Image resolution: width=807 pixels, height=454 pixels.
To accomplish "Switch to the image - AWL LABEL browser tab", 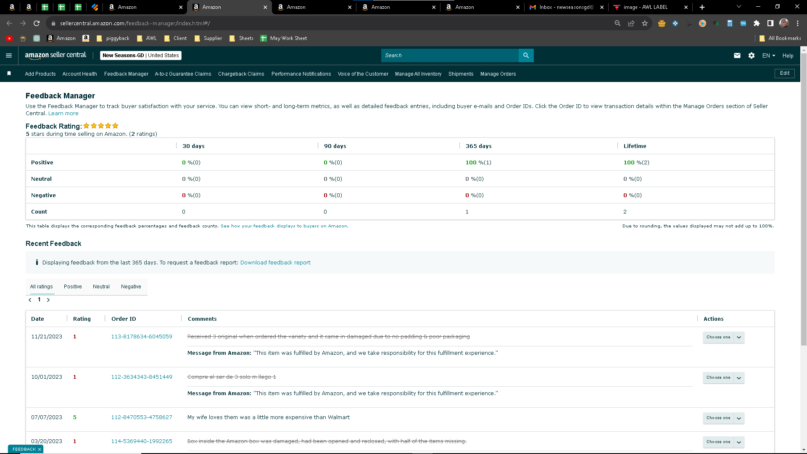I will pyautogui.click(x=650, y=7).
